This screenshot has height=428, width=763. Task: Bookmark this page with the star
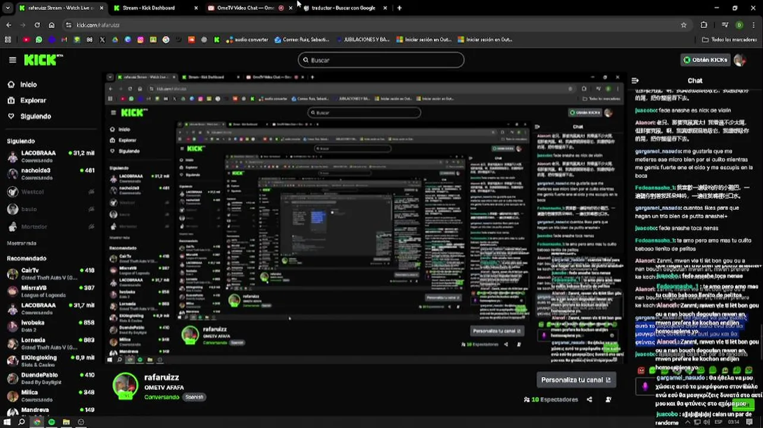(683, 25)
